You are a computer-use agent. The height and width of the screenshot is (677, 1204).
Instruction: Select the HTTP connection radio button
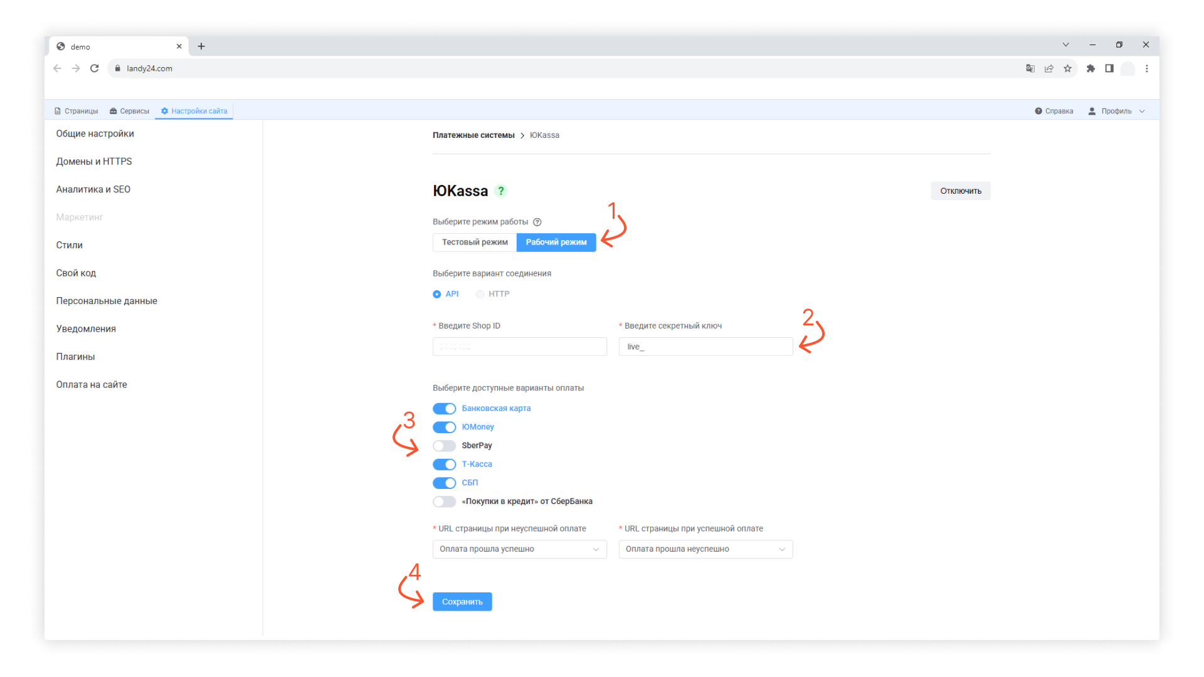pyautogui.click(x=480, y=294)
